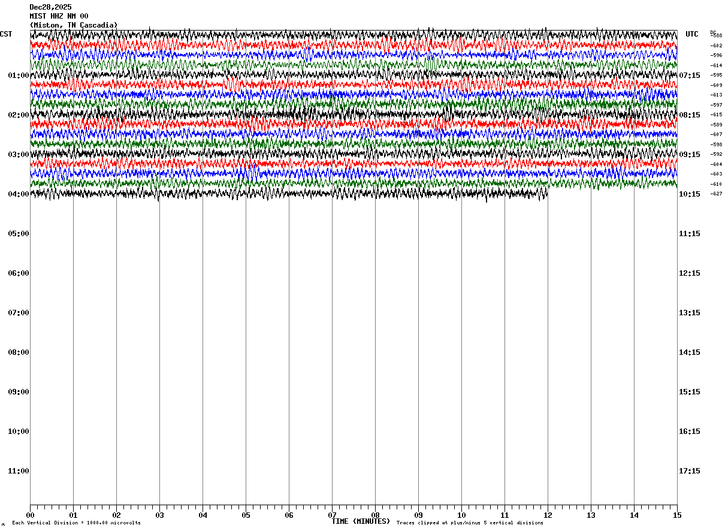Click the DC offset value -604
Image resolution: width=725 pixels, height=531 pixels.
pos(717,164)
